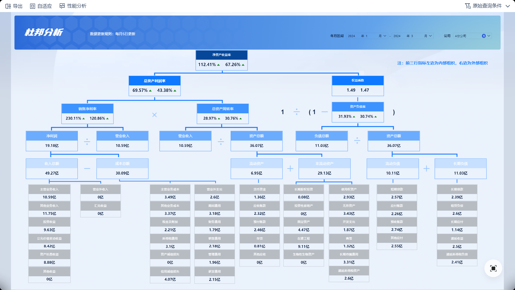The image size is (515, 290).
Task: Click the 权益乘数 metric card
Action: [358, 86]
